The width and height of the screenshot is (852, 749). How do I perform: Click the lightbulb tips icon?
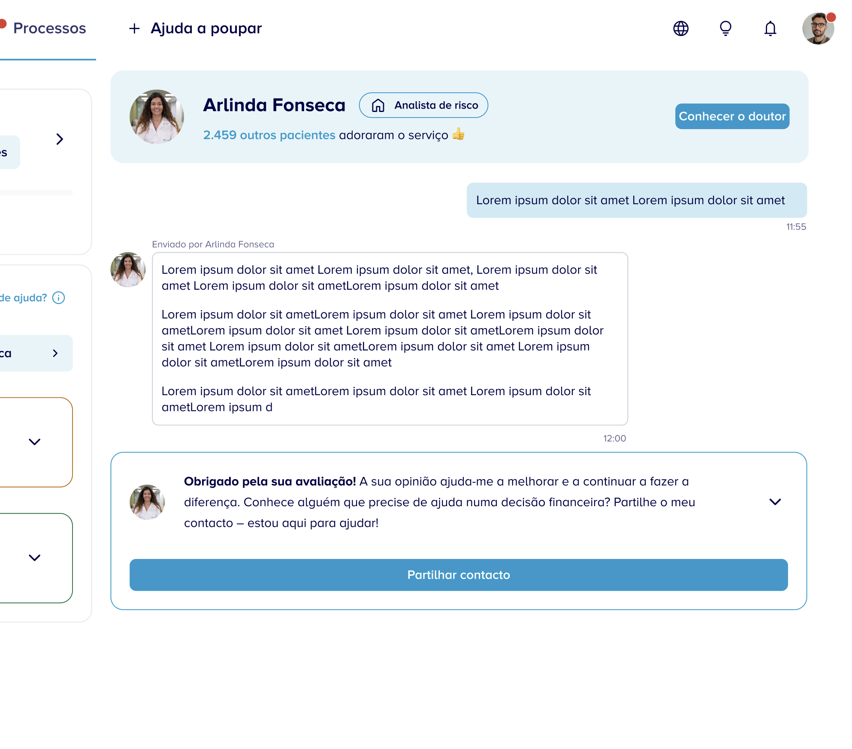coord(725,28)
